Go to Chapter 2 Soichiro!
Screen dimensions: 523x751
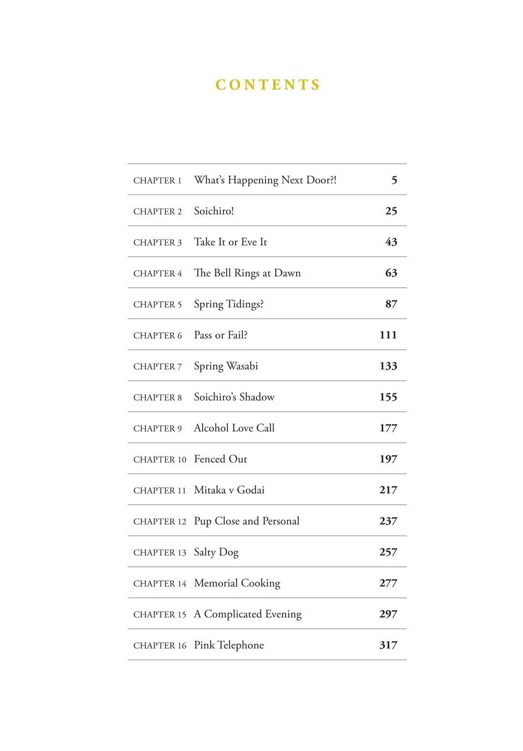267,211
